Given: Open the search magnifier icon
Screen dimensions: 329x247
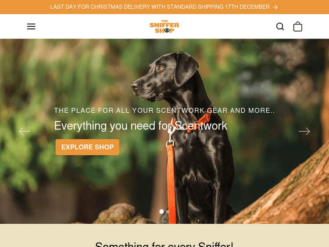Looking at the screenshot, I should coord(280,27).
